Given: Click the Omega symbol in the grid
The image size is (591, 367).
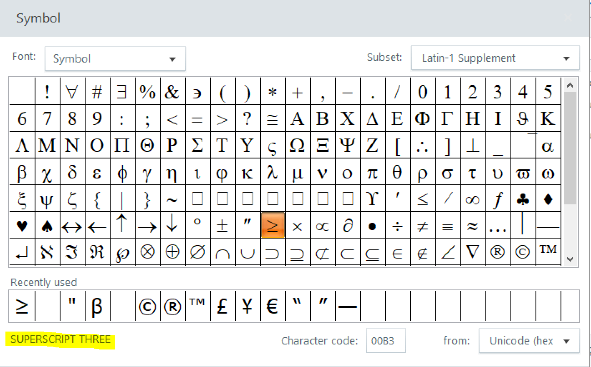Looking at the screenshot, I should tap(297, 146).
